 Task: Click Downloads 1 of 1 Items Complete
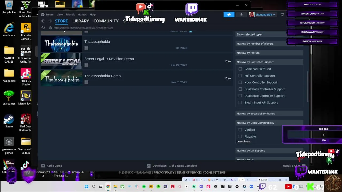tap(174, 166)
